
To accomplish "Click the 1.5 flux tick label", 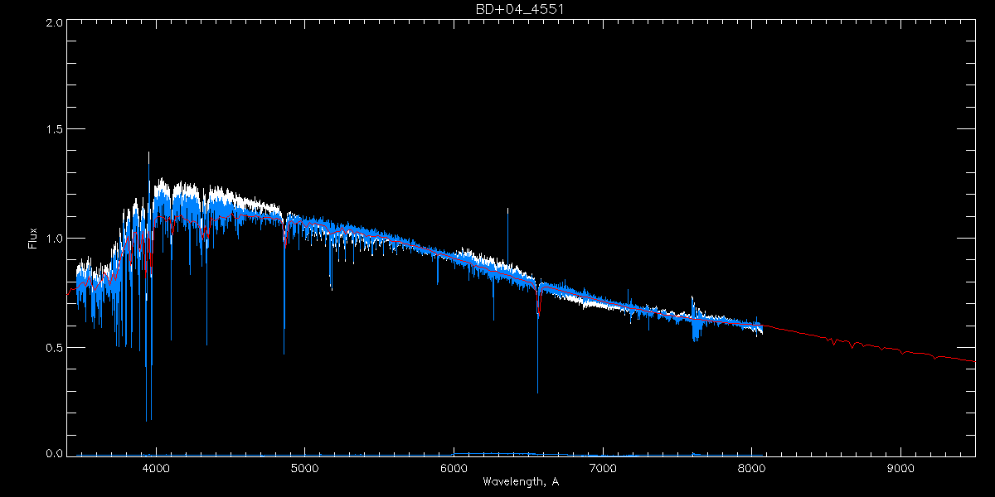I will click(52, 130).
